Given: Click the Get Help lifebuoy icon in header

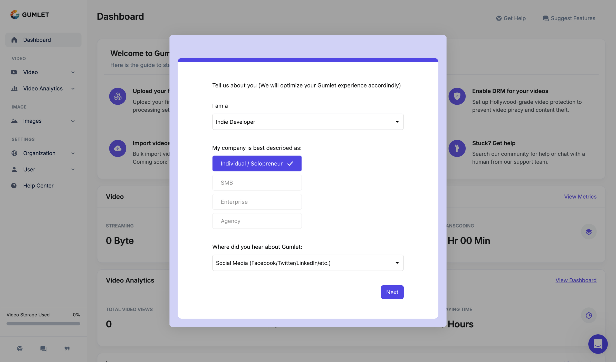Looking at the screenshot, I should tap(499, 18).
